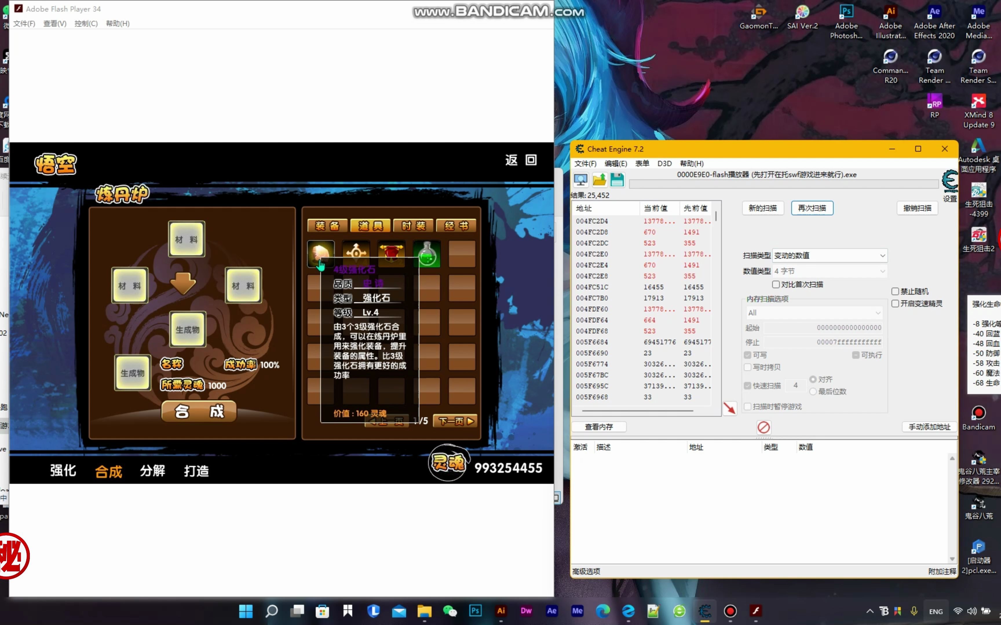Click the Cheat Engine open process icon

tap(580, 180)
